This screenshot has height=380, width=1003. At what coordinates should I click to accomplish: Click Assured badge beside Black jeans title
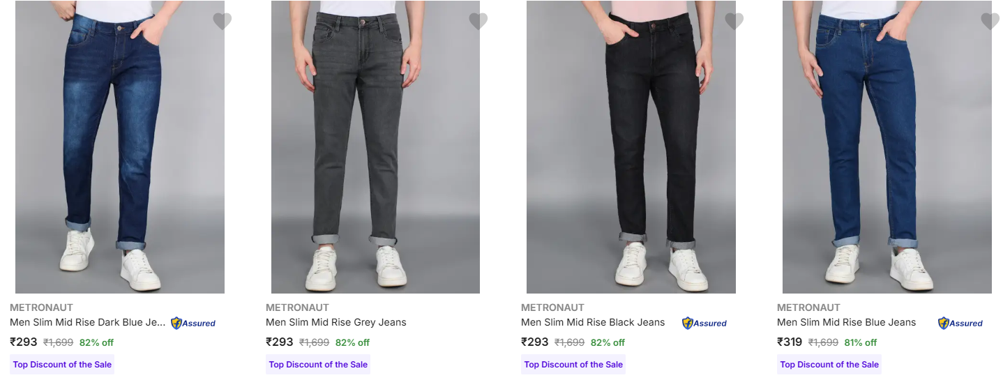(704, 323)
